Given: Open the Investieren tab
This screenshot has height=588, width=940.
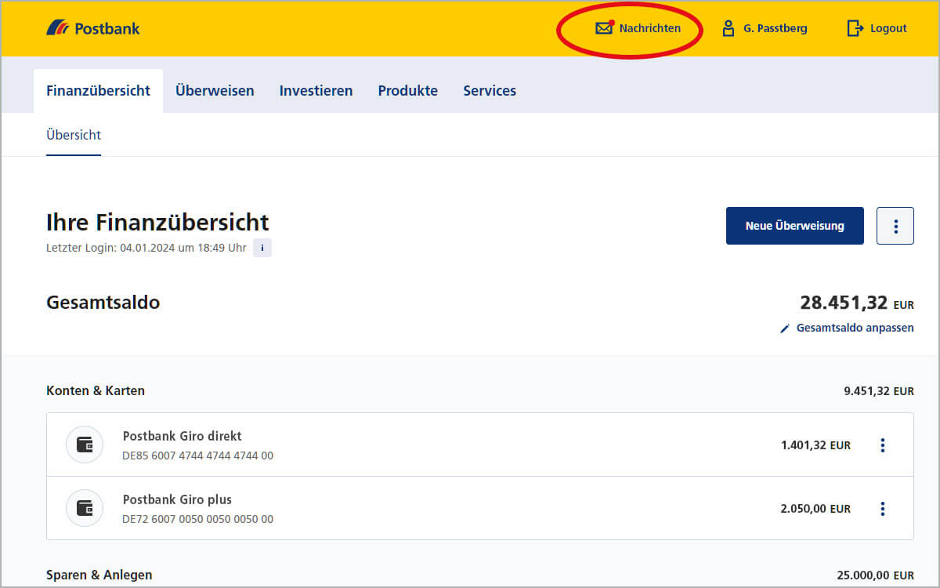Looking at the screenshot, I should pos(316,91).
